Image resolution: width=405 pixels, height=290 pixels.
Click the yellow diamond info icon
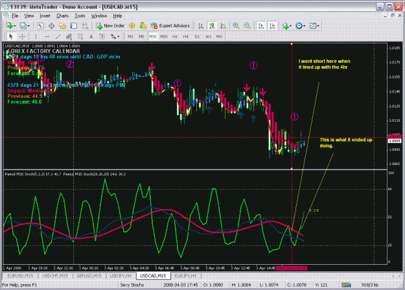(x=132, y=25)
